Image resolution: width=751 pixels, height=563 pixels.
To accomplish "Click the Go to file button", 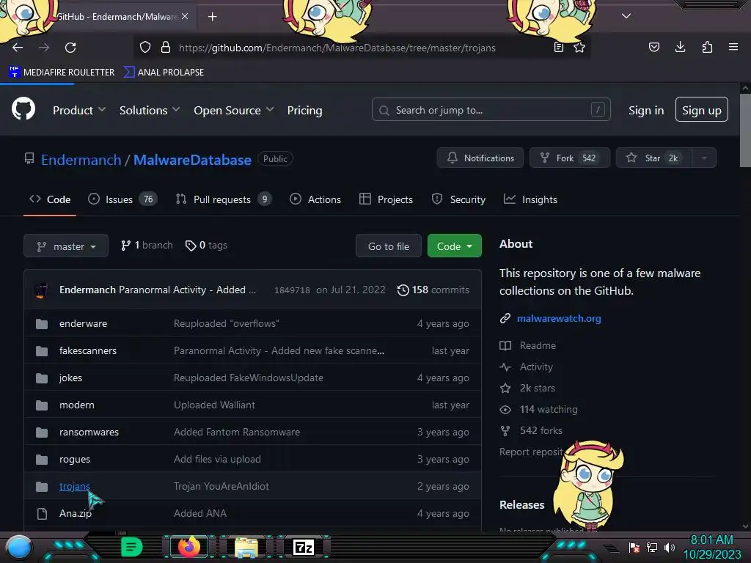I will 389,246.
